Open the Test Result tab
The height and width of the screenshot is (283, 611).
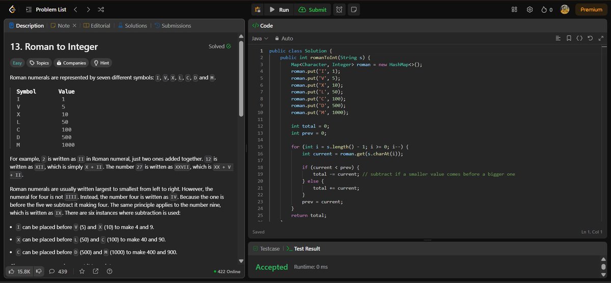[303, 248]
